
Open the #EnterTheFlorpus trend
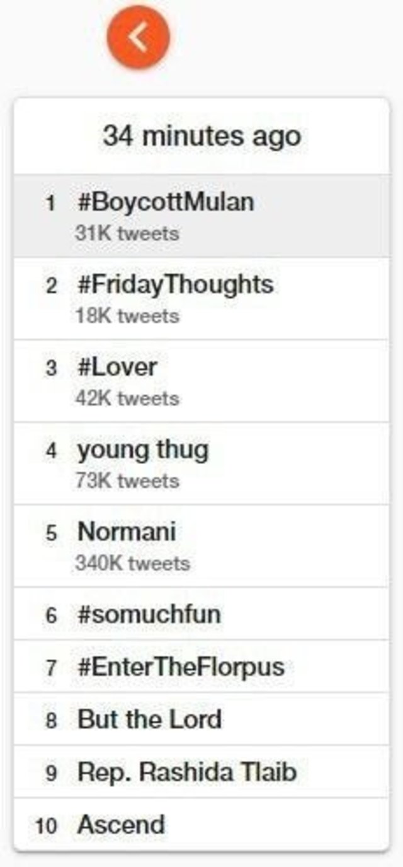click(x=181, y=666)
